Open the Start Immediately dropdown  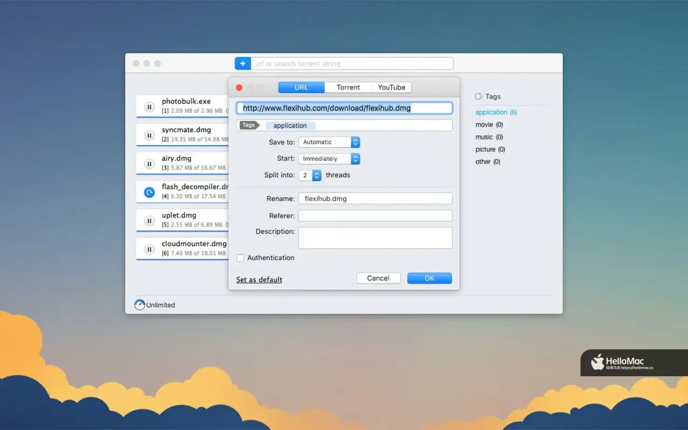(329, 159)
